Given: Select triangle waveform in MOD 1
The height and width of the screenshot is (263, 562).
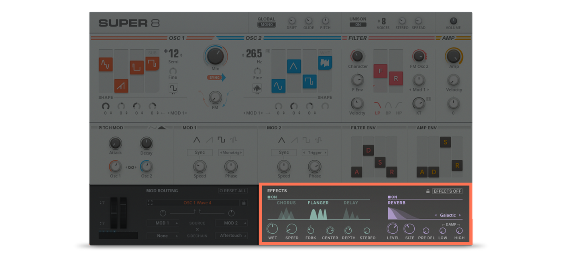Looking at the screenshot, I should 197,140.
